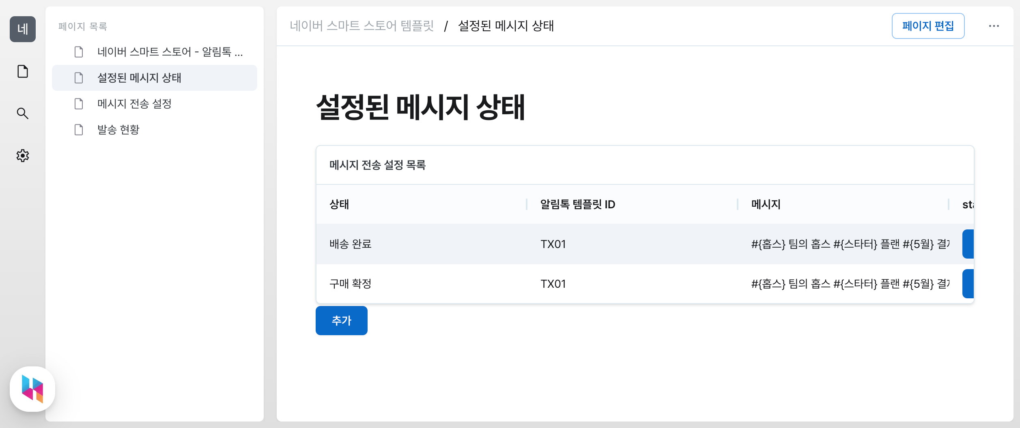1020x428 pixels.
Task: Click page icon beside 발송 현황
Action: 79,130
